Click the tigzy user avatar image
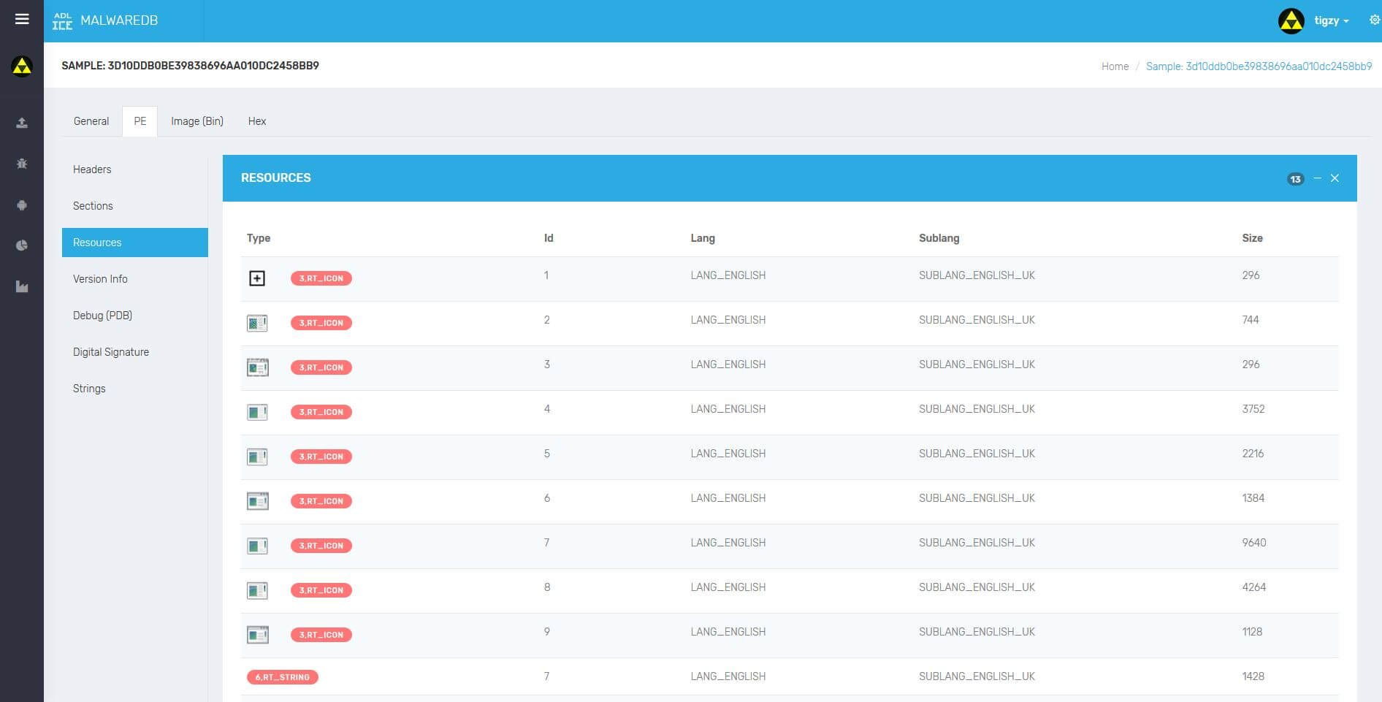1382x702 pixels. 1291,20
